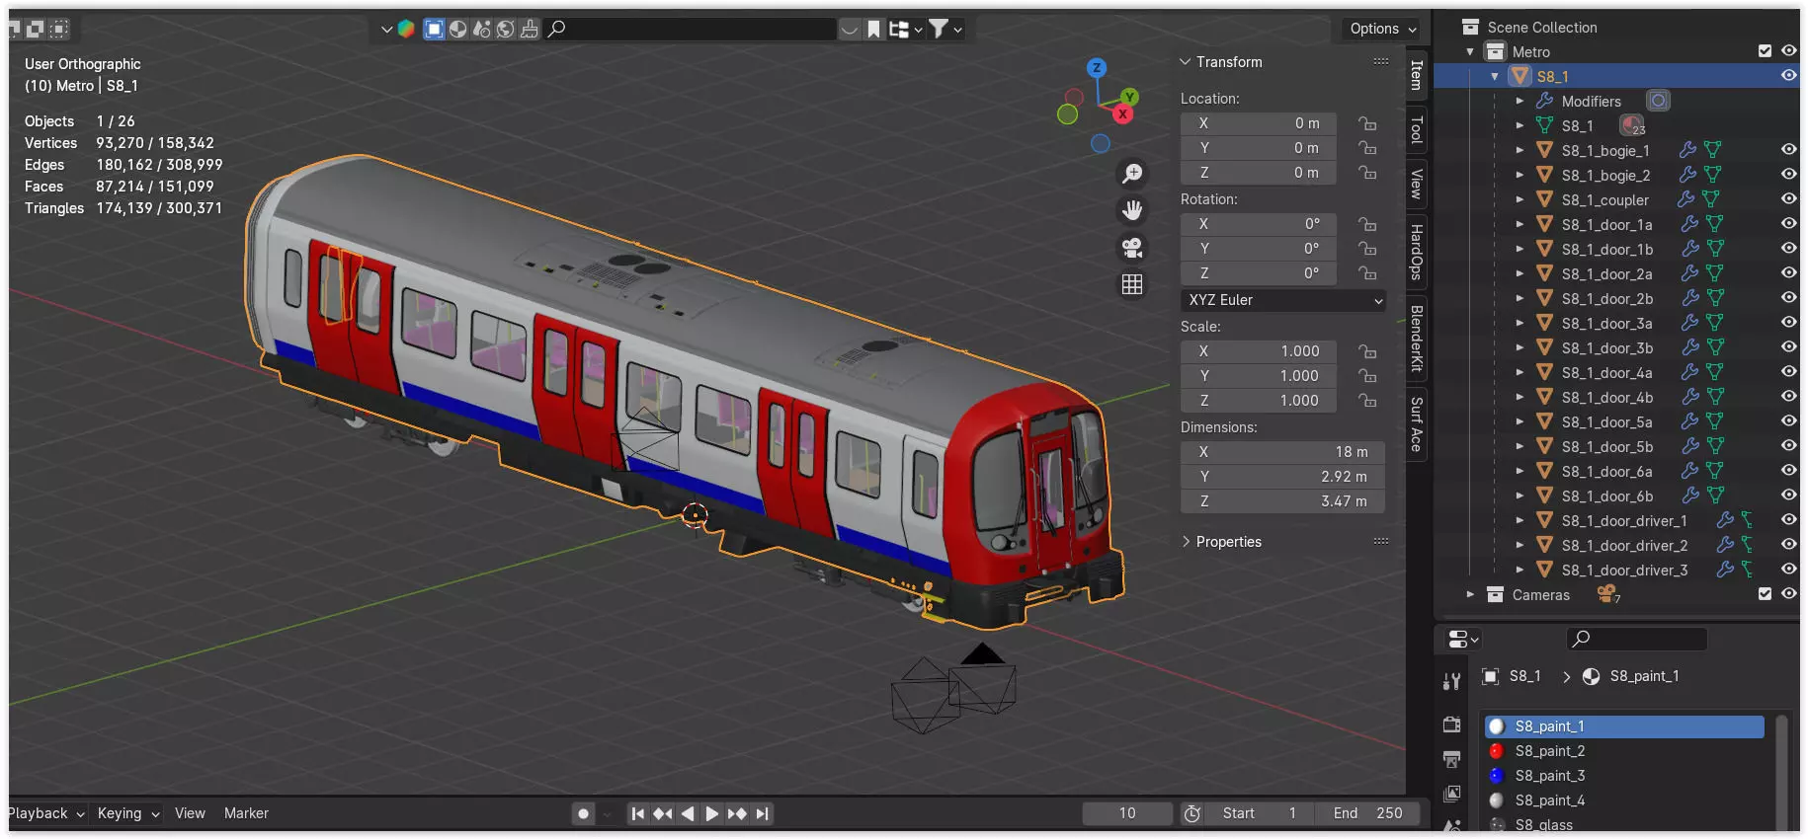This screenshot has width=1808, height=839.
Task: Activate the pan view hand icon
Action: pos(1132,210)
